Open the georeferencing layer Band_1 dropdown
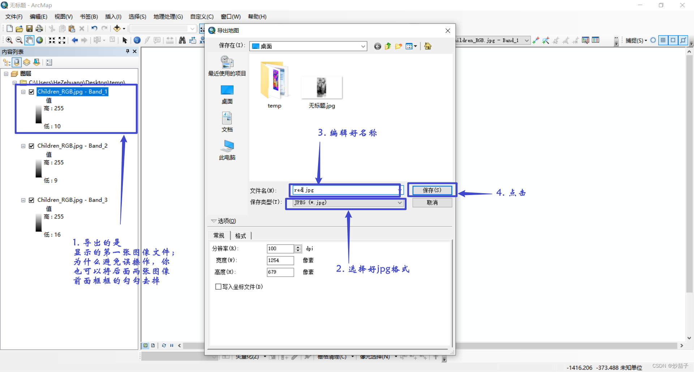The height and width of the screenshot is (372, 694). 527,40
